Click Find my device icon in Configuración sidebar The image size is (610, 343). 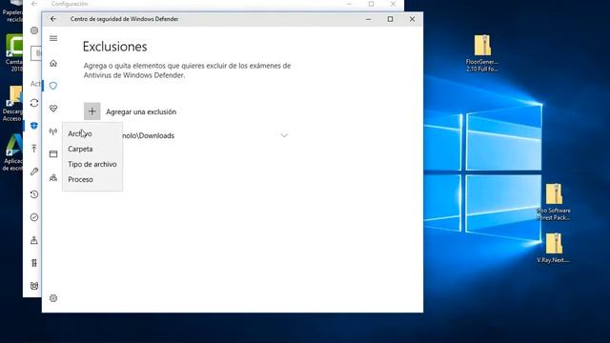(x=34, y=240)
